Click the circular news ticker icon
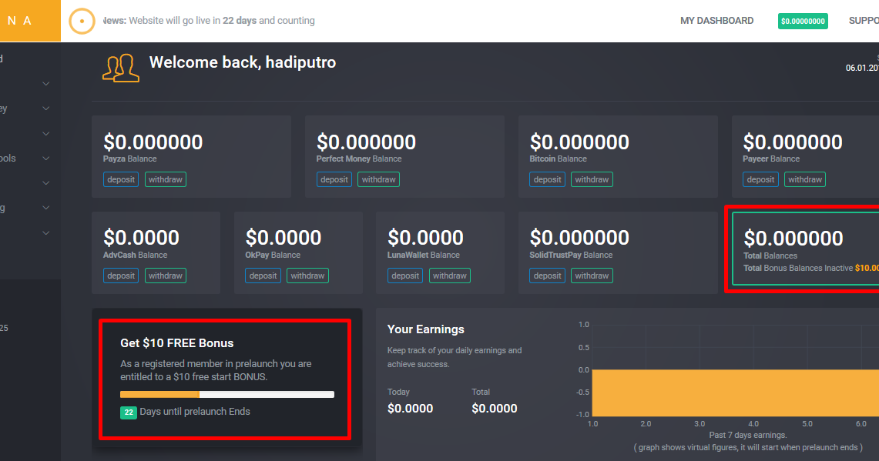 [82, 22]
